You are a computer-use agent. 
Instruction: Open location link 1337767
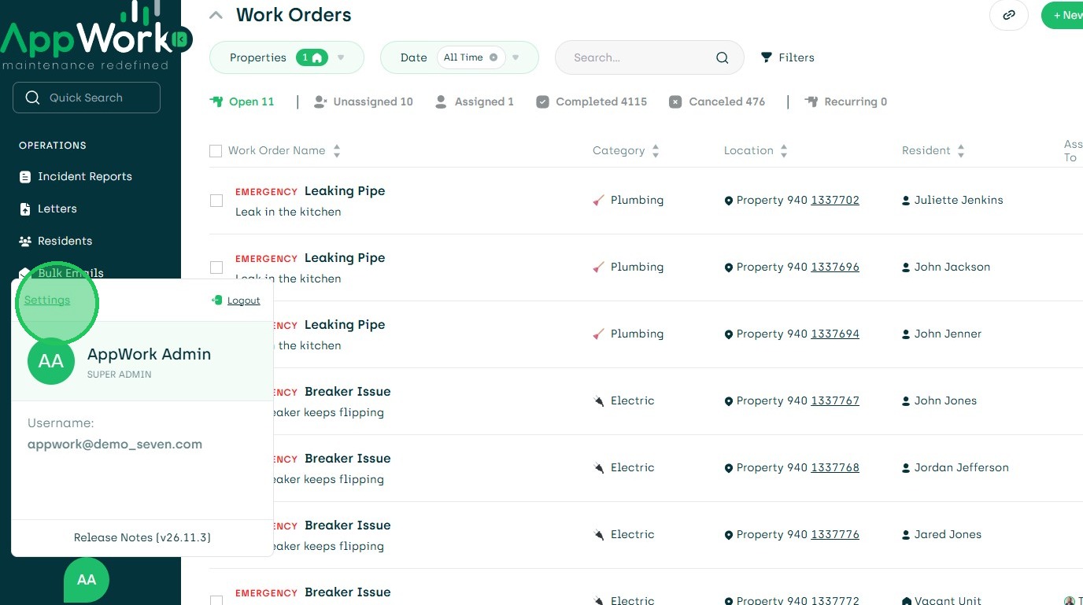click(835, 401)
